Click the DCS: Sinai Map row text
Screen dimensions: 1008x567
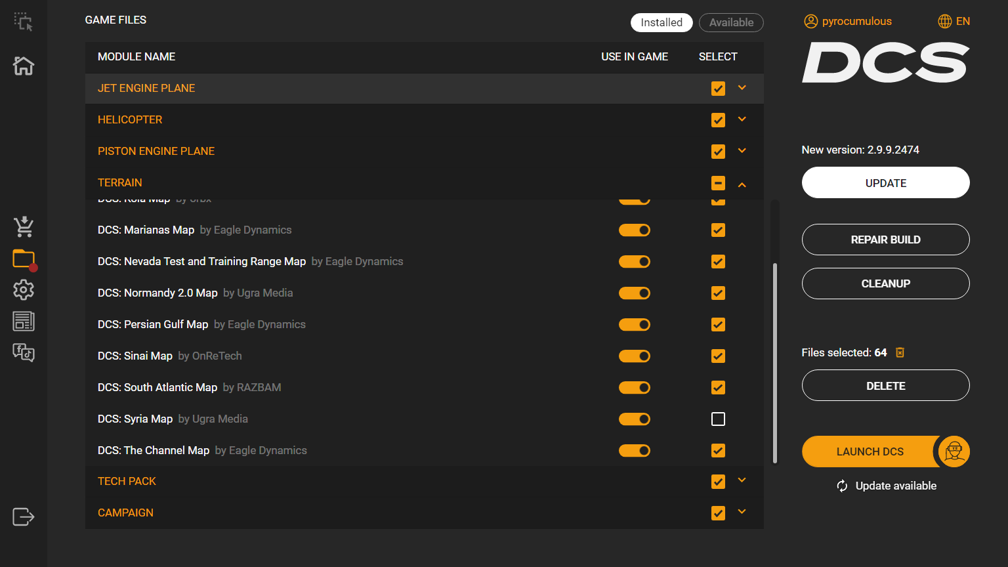pos(135,356)
